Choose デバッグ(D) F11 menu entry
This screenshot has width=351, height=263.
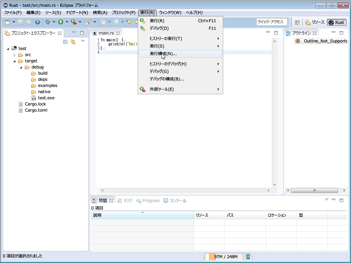point(180,28)
